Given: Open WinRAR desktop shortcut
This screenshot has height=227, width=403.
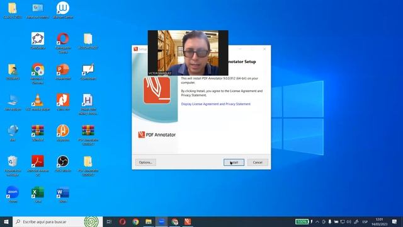Looking at the screenshot, I should [x=38, y=132].
